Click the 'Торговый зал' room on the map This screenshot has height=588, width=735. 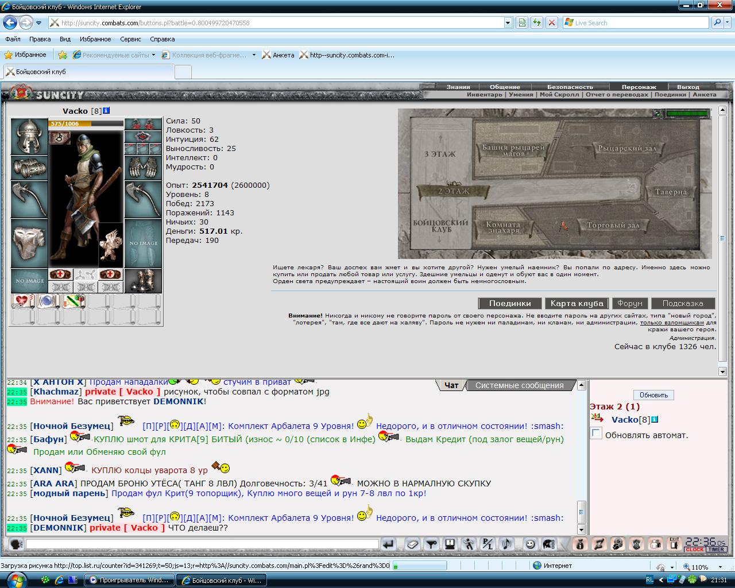point(613,226)
